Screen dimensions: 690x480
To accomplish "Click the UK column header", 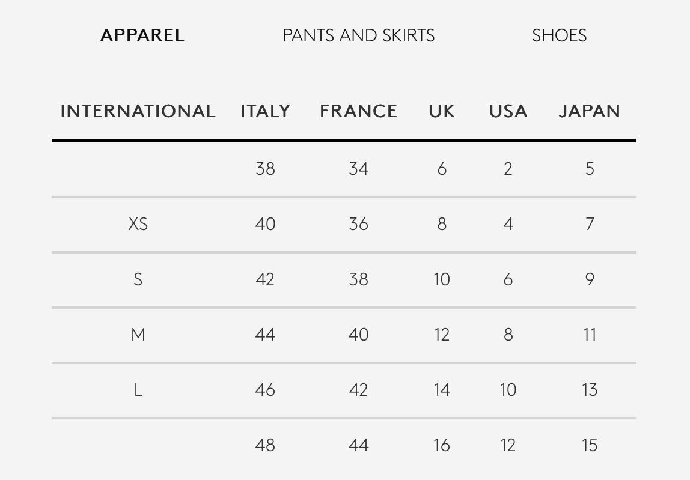I will 442,111.
